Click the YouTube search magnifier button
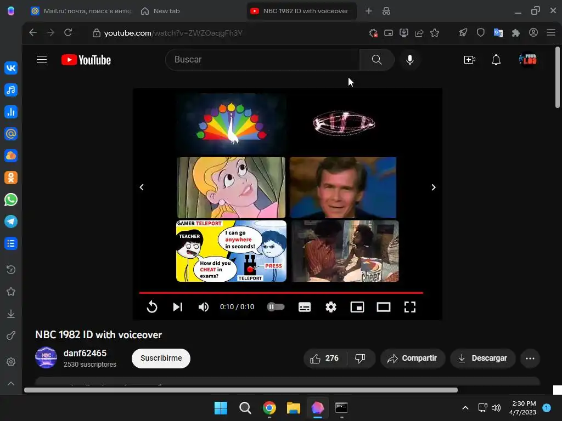Viewport: 562px width, 421px height. (x=376, y=59)
